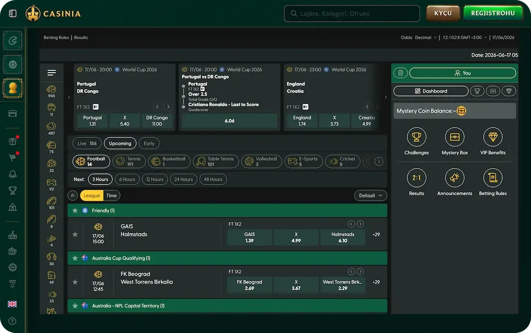Image resolution: width=531 pixels, height=333 pixels.
Task: Select Table Tennis 101 sport tab
Action: tap(216, 161)
